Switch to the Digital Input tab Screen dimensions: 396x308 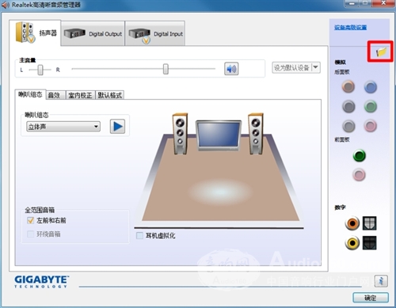155,33
